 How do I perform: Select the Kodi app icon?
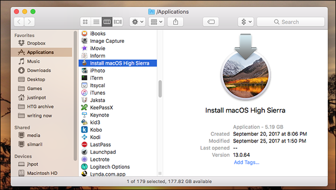[84, 137]
